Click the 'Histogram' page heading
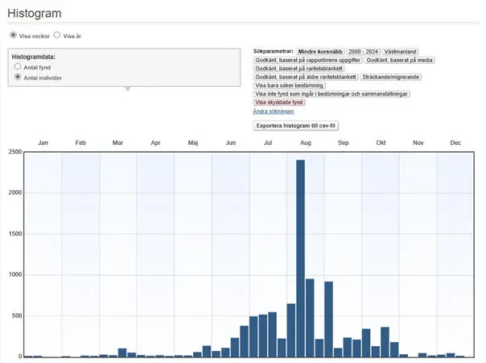 (35, 14)
